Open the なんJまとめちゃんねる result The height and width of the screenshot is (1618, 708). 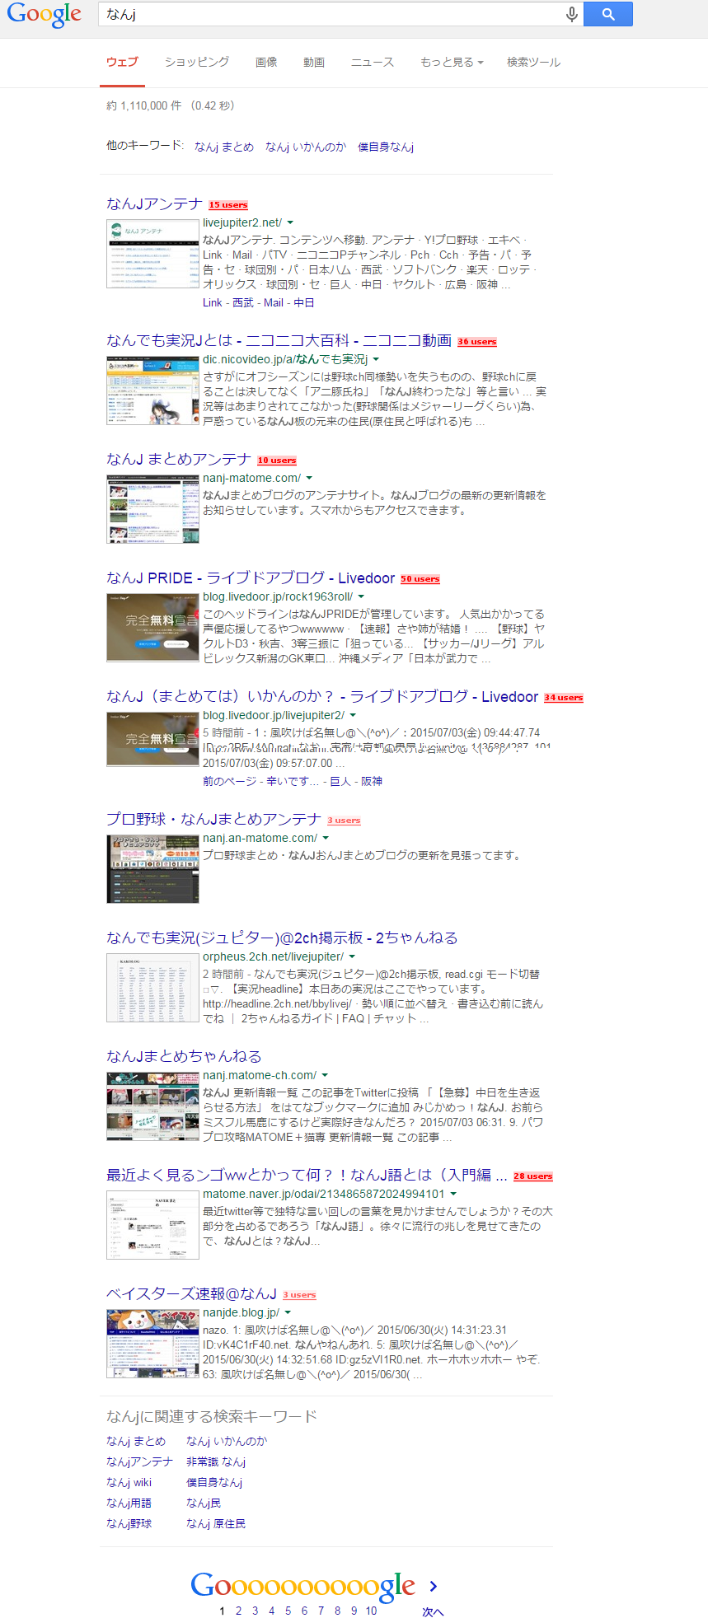click(x=184, y=1056)
